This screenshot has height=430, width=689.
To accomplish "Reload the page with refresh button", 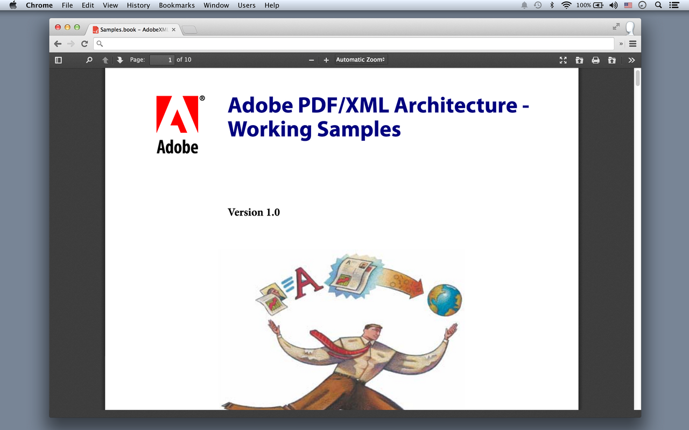I will 85,44.
